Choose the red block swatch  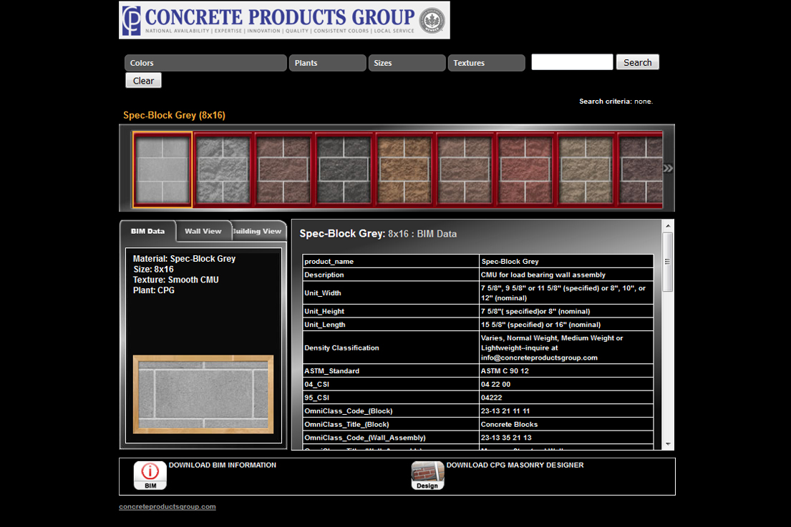[x=525, y=169]
